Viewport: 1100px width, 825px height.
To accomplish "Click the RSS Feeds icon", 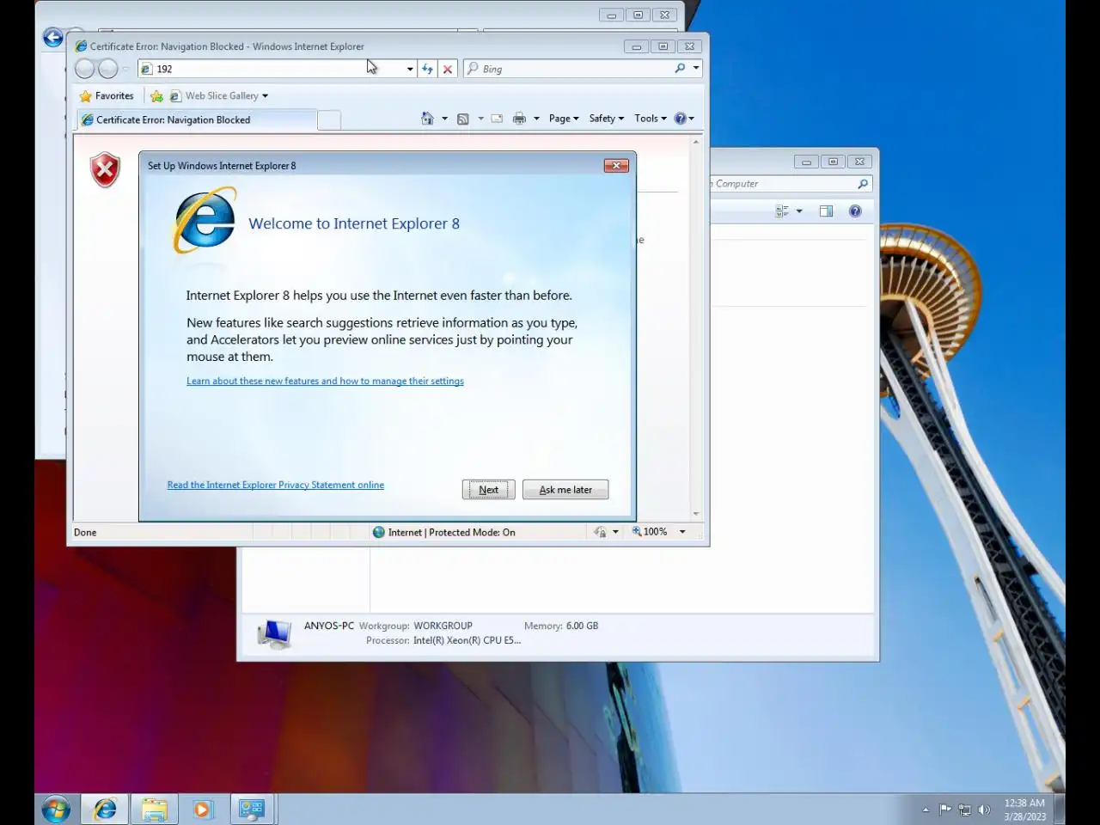I will (x=463, y=119).
